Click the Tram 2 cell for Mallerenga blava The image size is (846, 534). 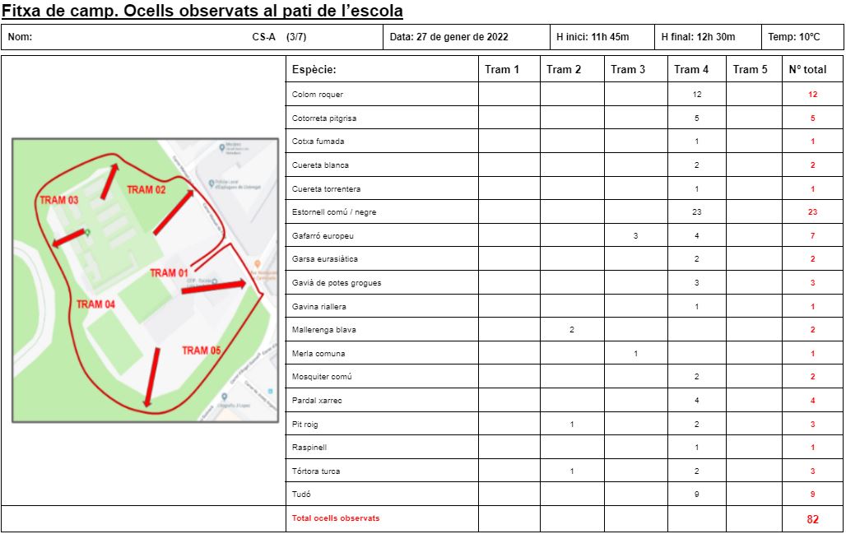pos(571,330)
